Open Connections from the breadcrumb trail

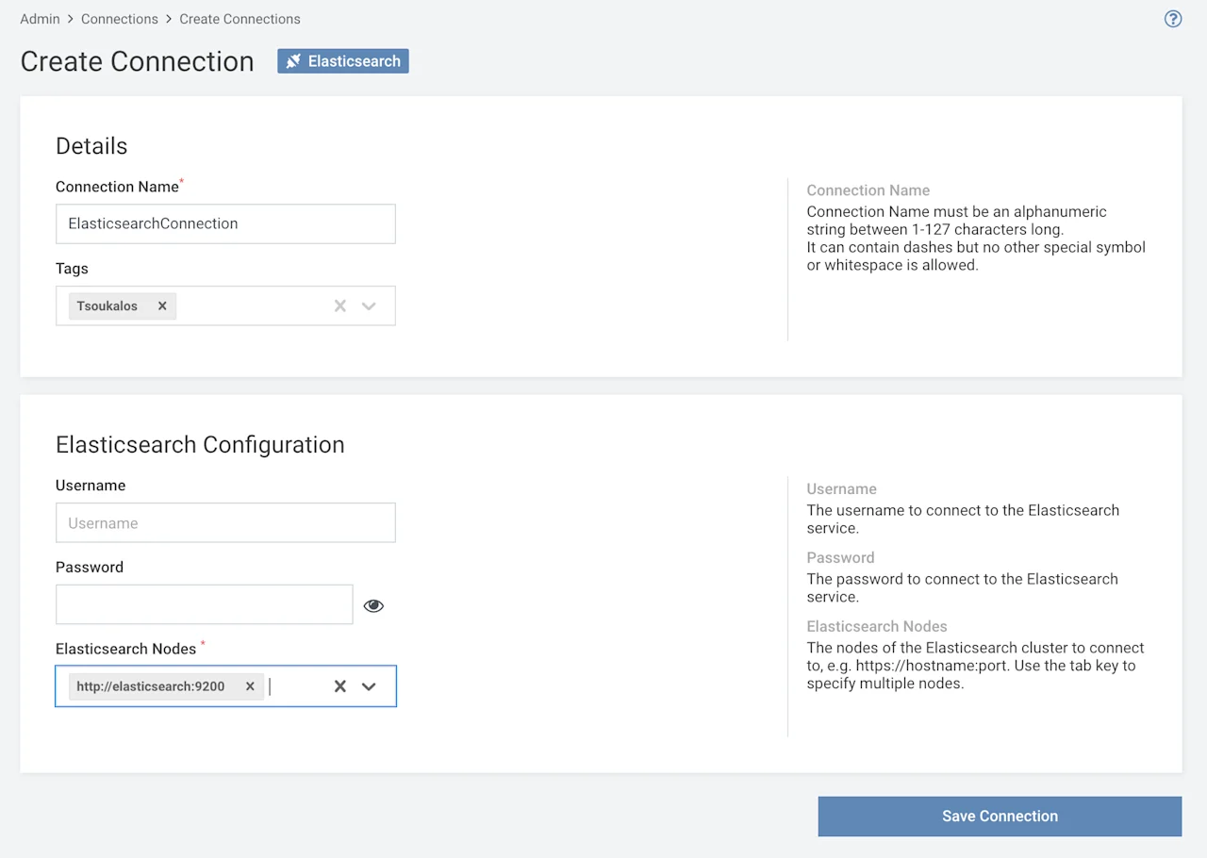tap(119, 19)
